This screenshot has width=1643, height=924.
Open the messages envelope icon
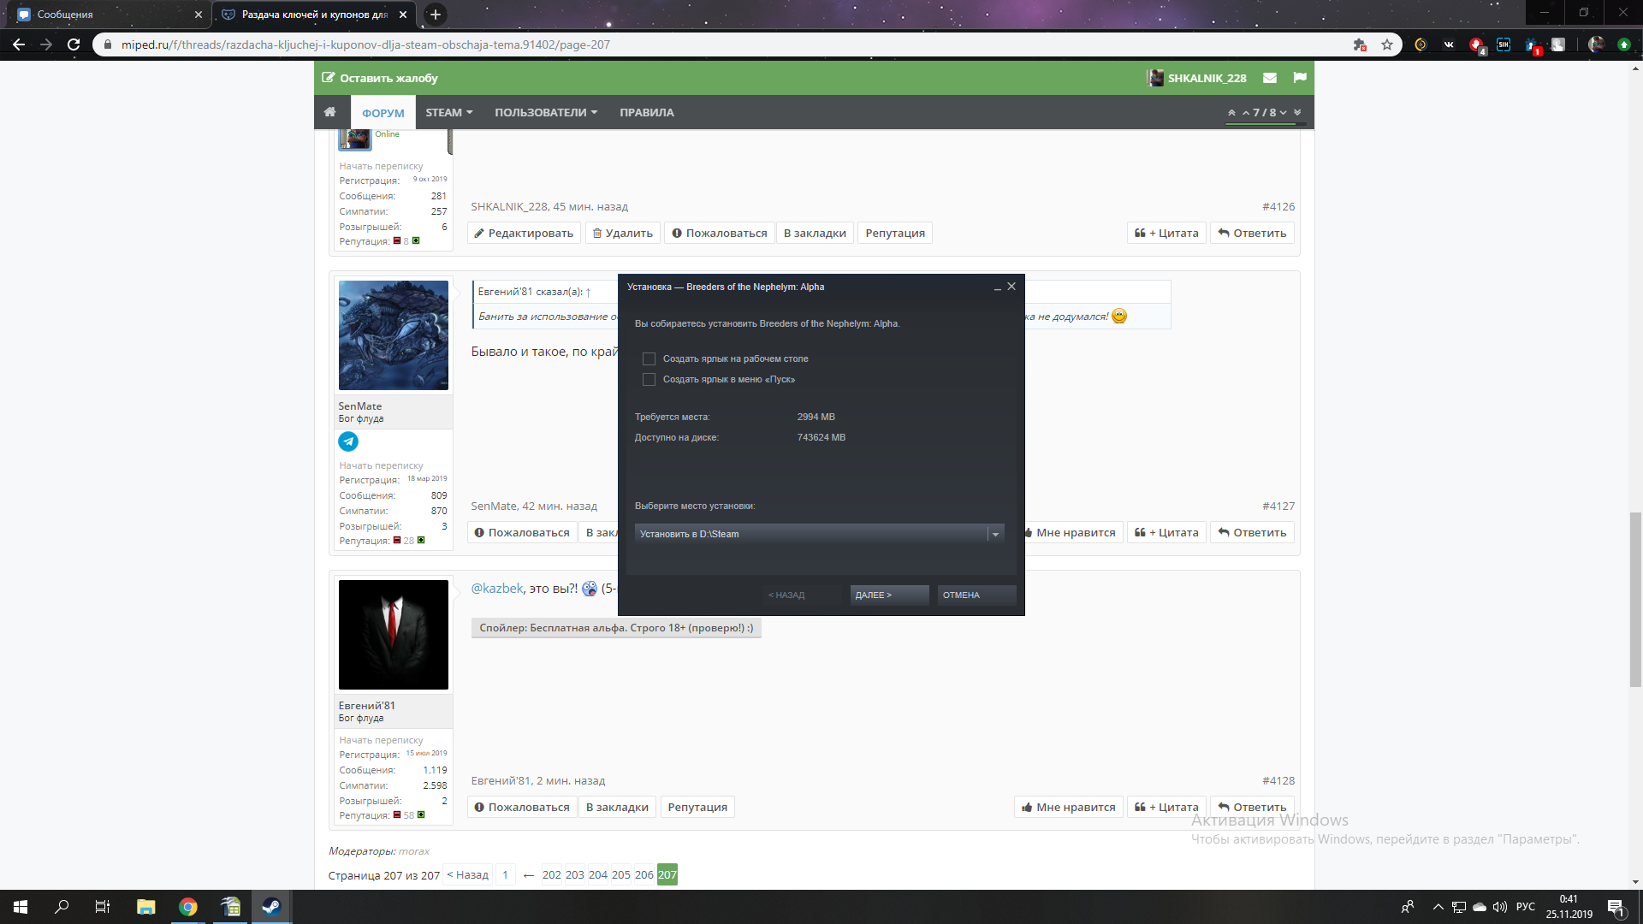pos(1270,78)
